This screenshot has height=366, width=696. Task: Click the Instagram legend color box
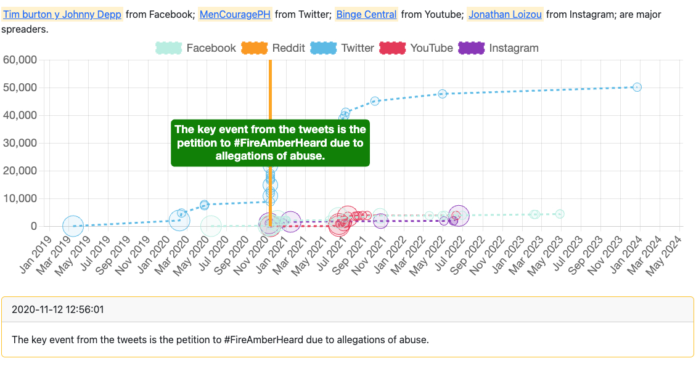[x=471, y=48]
